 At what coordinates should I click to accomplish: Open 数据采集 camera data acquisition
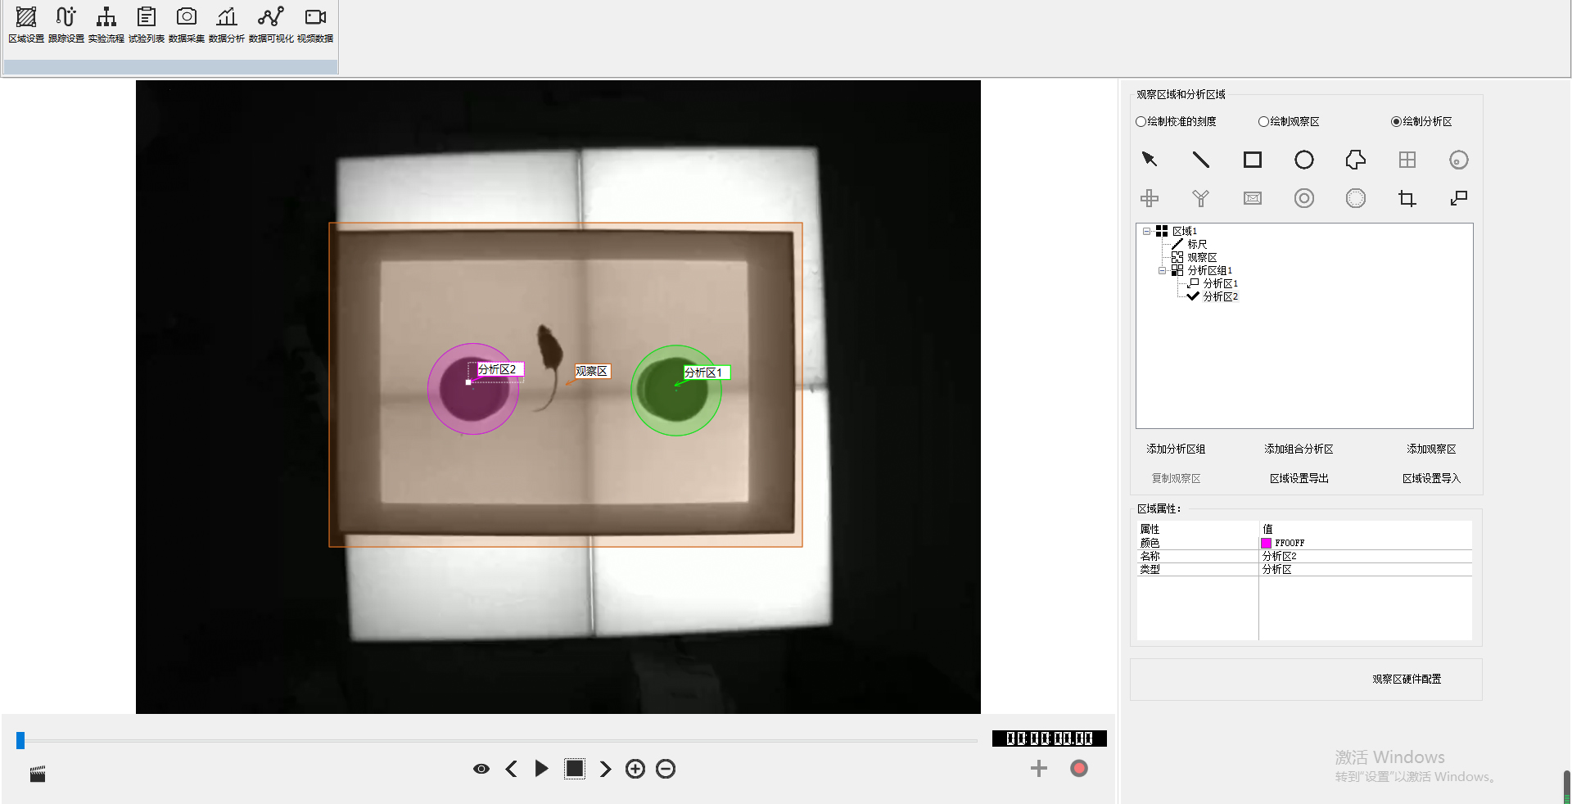(187, 25)
